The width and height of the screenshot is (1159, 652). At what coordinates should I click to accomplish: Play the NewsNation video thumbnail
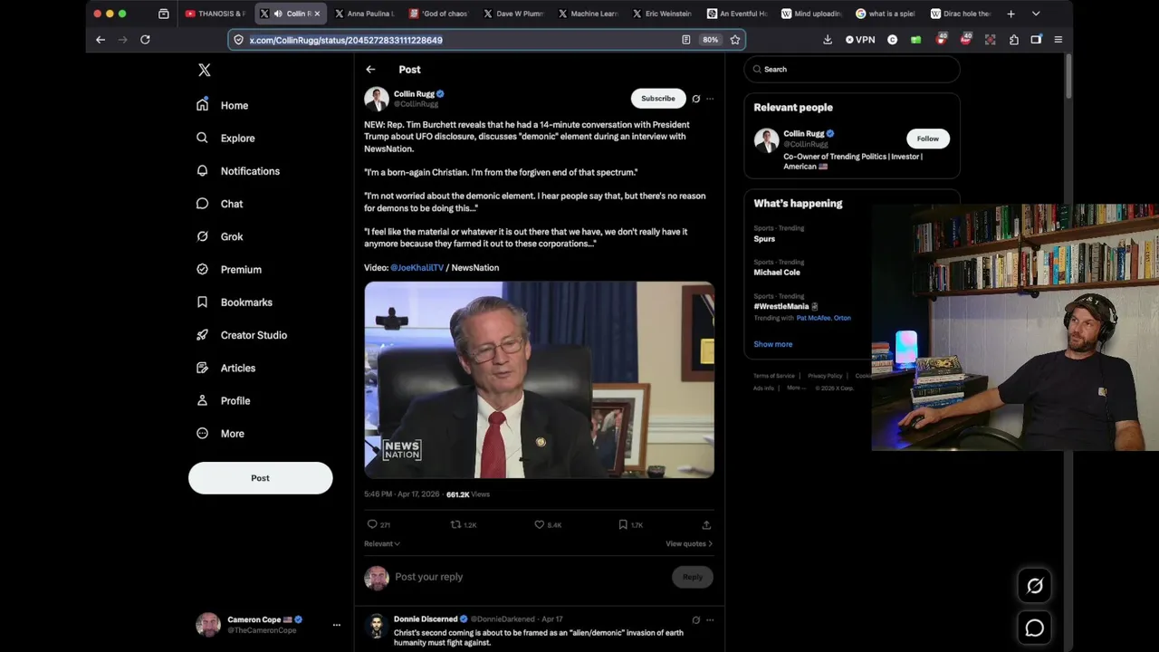point(539,379)
